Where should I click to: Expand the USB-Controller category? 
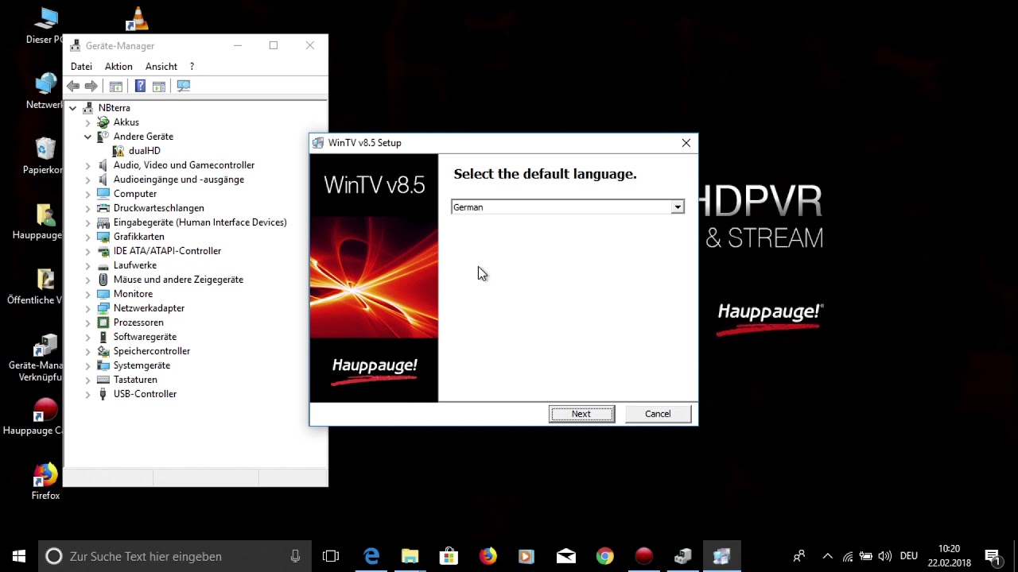coord(88,394)
